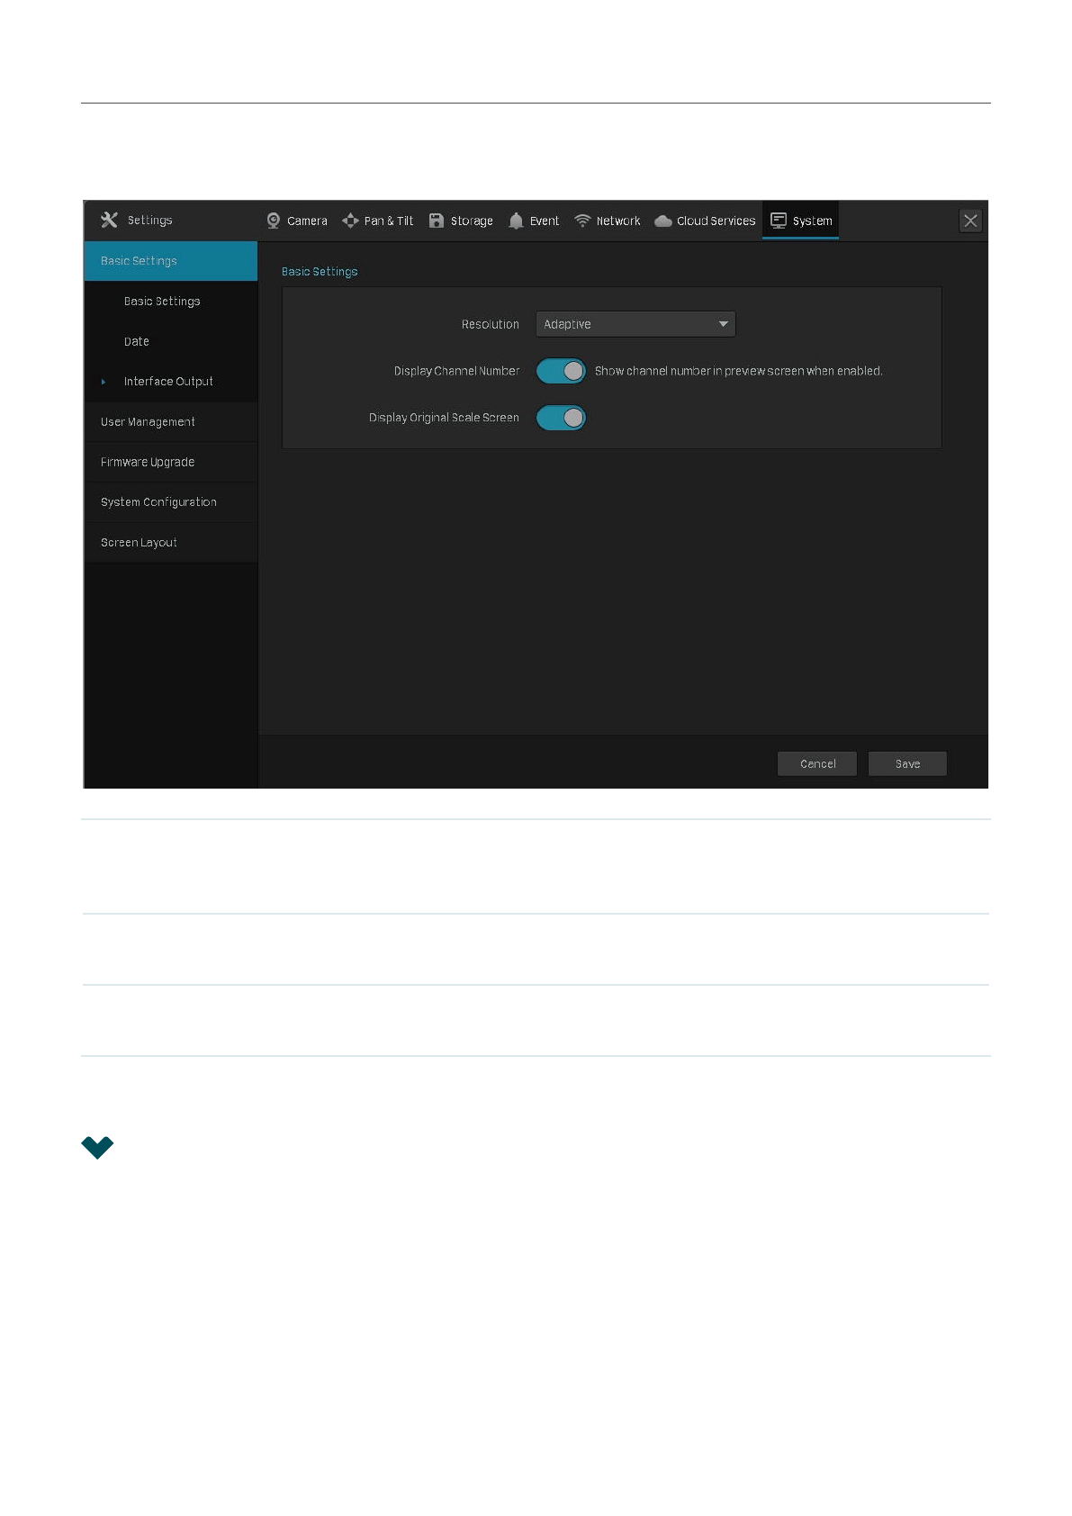Click the Settings wrench icon
This screenshot has height=1516, width=1072.
pos(110,220)
